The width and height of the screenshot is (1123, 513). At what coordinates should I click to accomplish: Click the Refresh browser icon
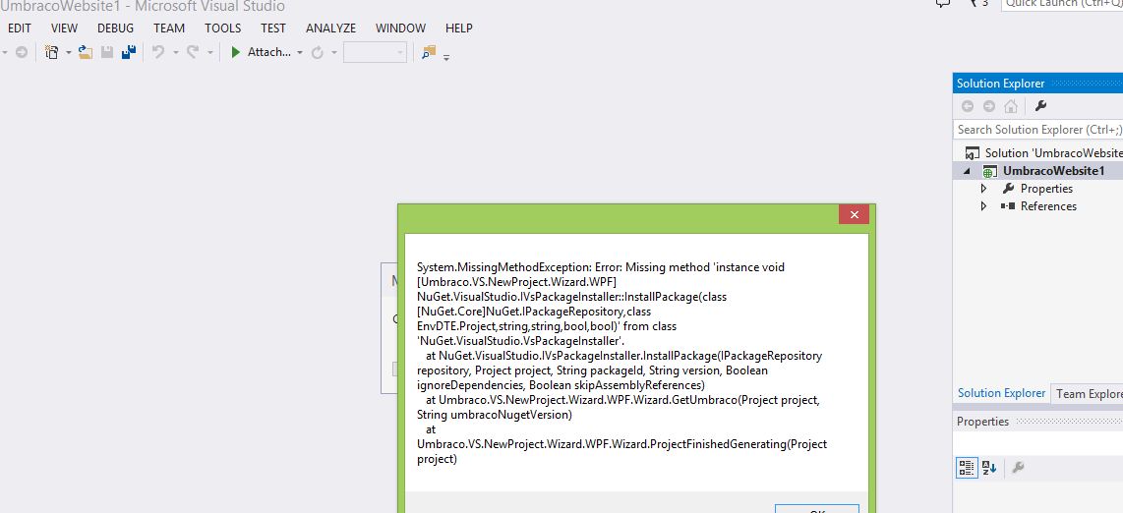pos(318,52)
